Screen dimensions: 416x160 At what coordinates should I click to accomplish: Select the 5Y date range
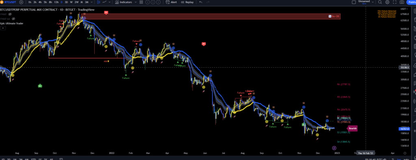(45, 159)
